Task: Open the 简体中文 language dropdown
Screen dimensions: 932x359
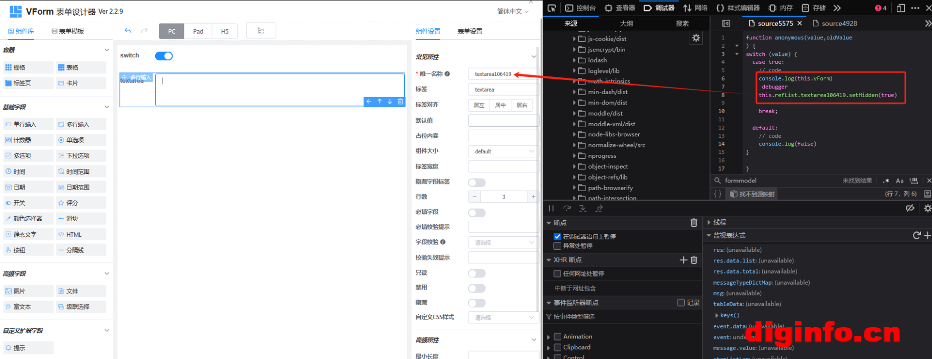Action: tap(512, 11)
